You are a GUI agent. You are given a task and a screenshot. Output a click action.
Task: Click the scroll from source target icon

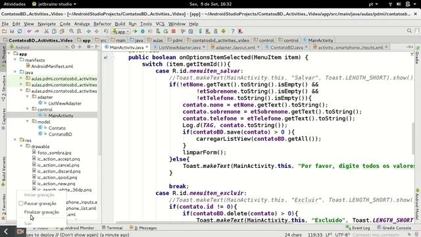point(73,47)
